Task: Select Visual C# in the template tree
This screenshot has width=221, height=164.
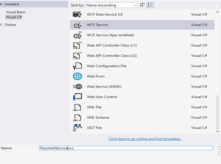Action: (x=14, y=17)
